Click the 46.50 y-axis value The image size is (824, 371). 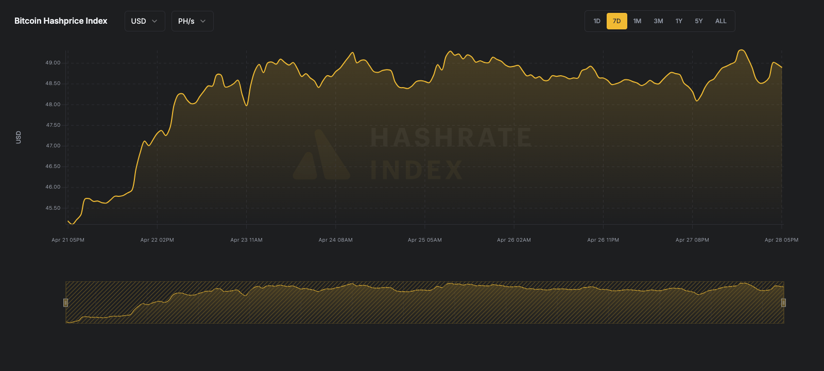(53, 166)
